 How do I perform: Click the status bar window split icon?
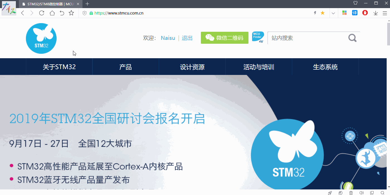(372, 192)
